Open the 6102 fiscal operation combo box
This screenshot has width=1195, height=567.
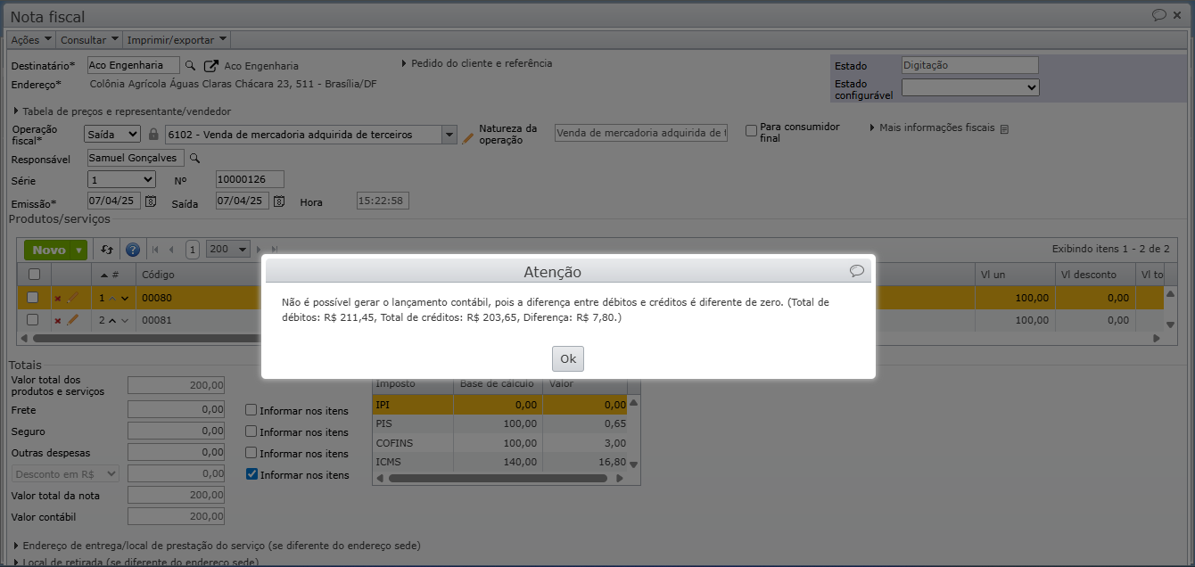(311, 135)
